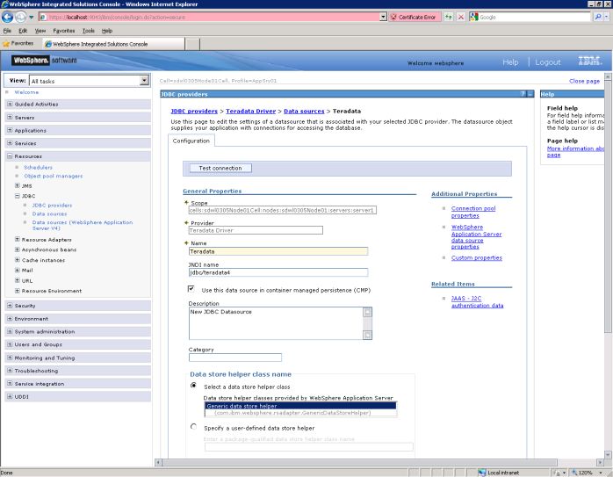Collapse the JDBC tree node

18,196
